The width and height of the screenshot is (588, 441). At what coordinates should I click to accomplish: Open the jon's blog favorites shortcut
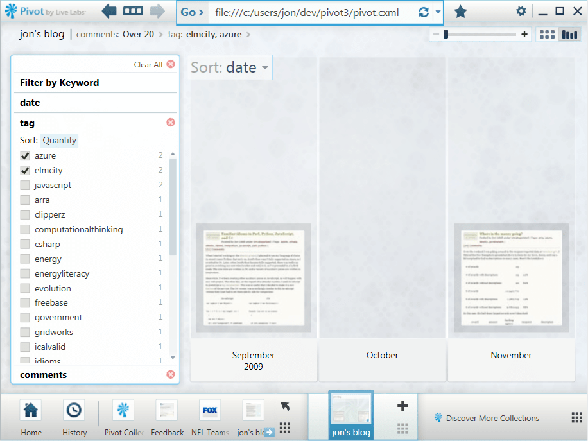pyautogui.click(x=254, y=418)
